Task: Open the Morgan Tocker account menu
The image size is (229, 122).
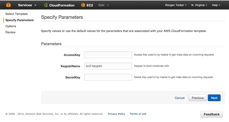Action: point(176,5)
